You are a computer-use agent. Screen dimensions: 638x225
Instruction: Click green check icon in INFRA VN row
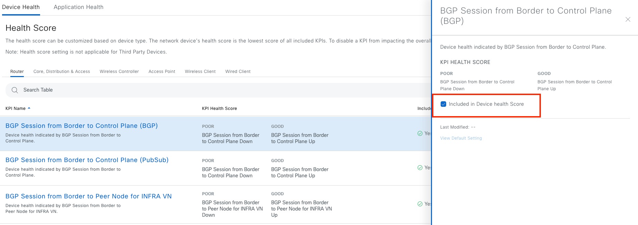(x=420, y=204)
